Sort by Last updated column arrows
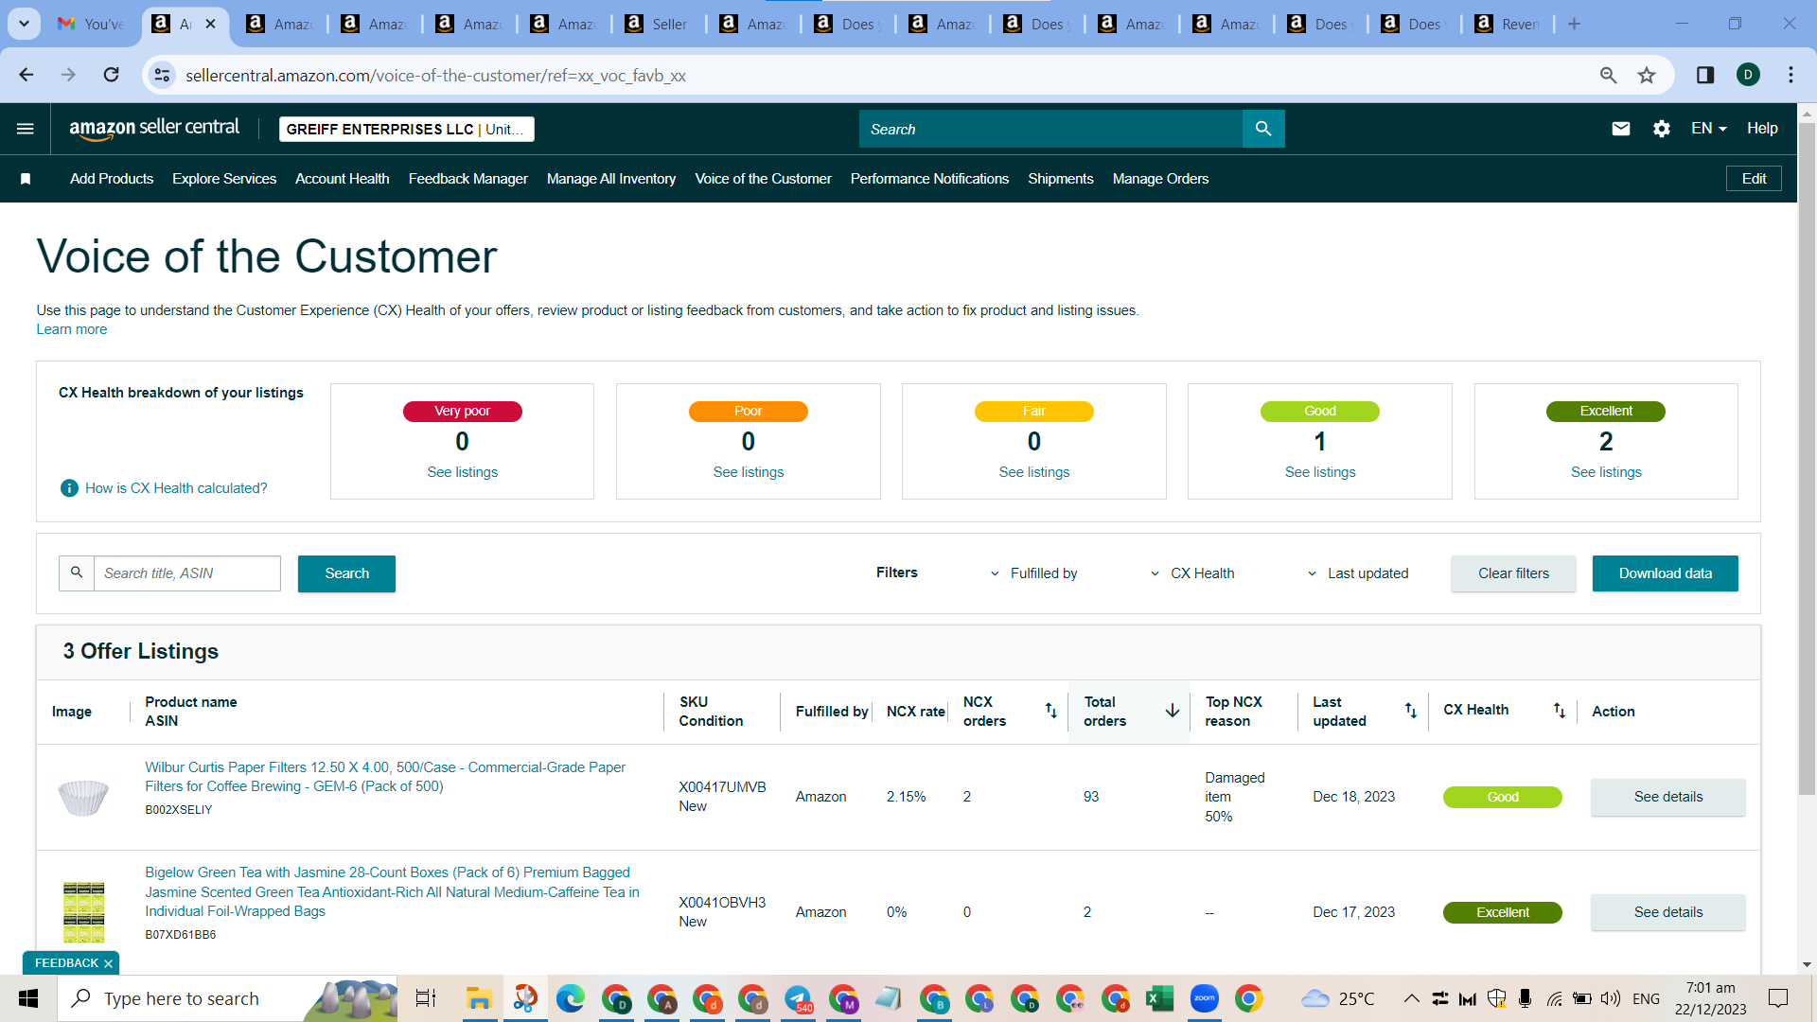 click(x=1410, y=711)
